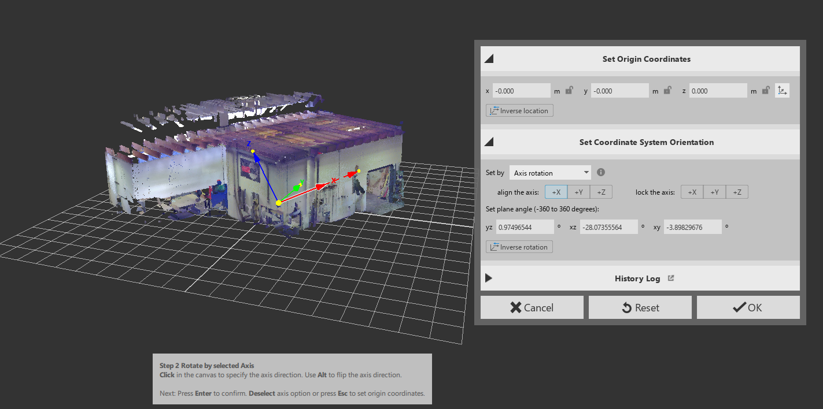Expand the History Log section

[489, 278]
